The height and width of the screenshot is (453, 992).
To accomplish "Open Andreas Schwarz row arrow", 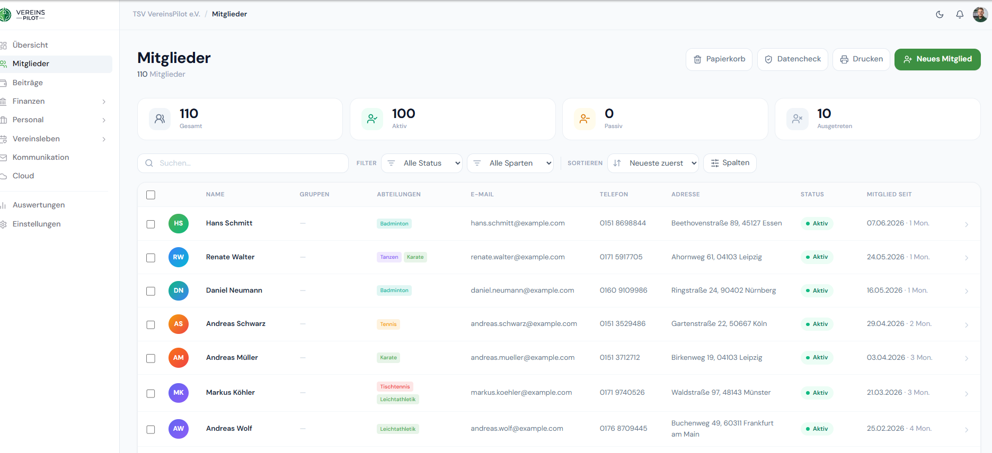I will click(x=967, y=324).
